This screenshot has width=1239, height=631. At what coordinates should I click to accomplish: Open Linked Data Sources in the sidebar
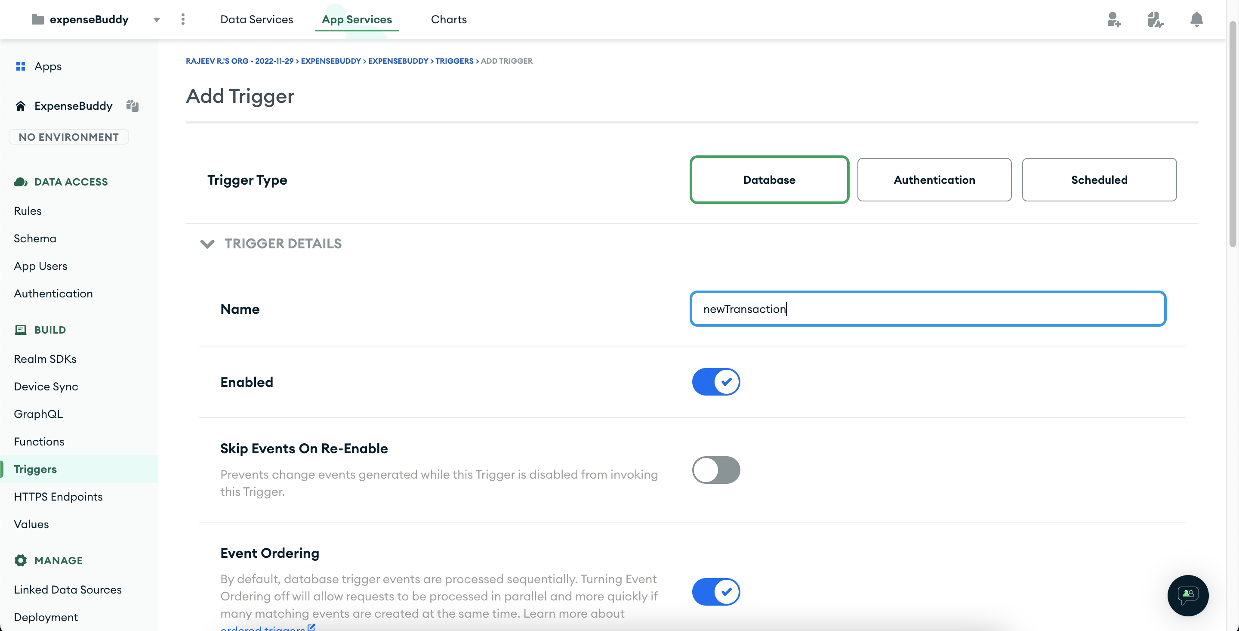[68, 589]
